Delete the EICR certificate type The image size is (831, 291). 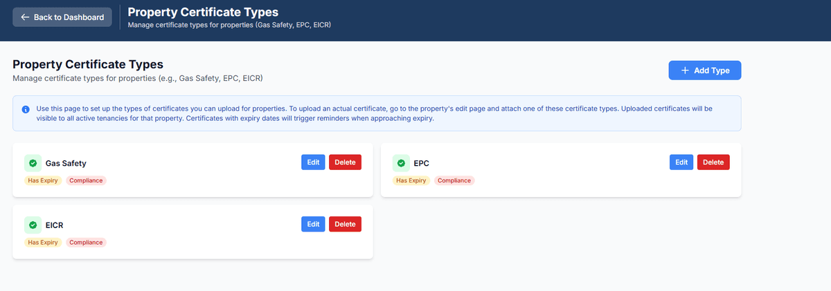pyautogui.click(x=345, y=224)
